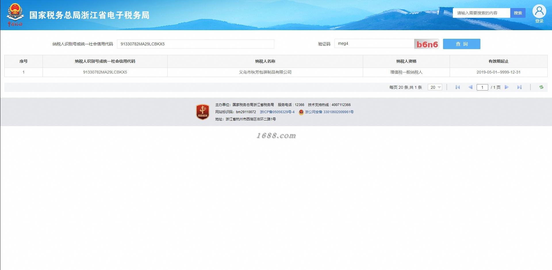Click the 搜索 search button
This screenshot has height=270, width=552.
coord(518,13)
